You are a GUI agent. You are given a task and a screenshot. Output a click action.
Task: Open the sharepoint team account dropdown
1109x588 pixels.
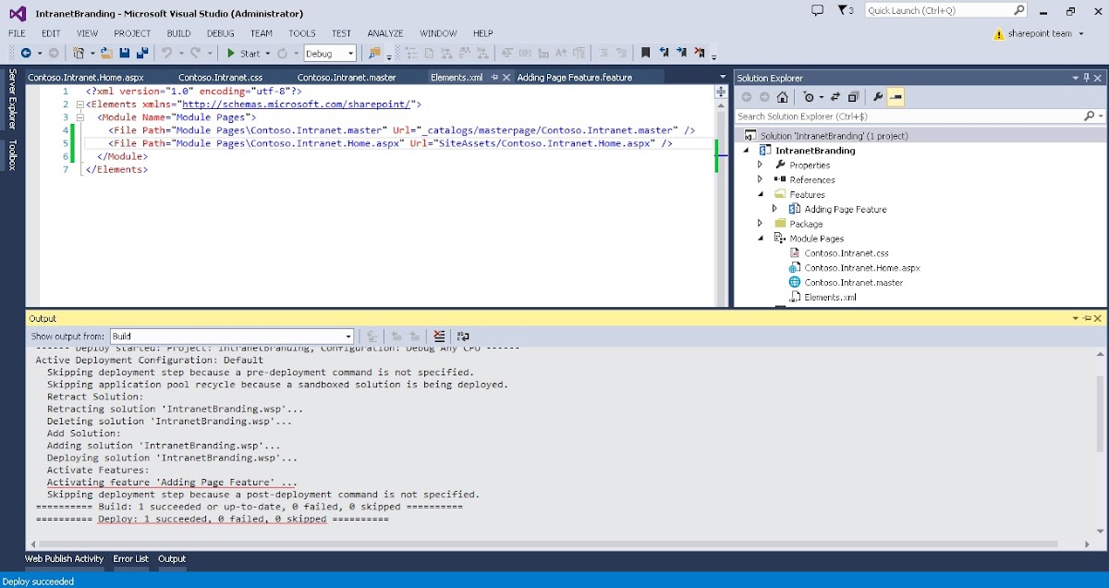pos(1080,34)
